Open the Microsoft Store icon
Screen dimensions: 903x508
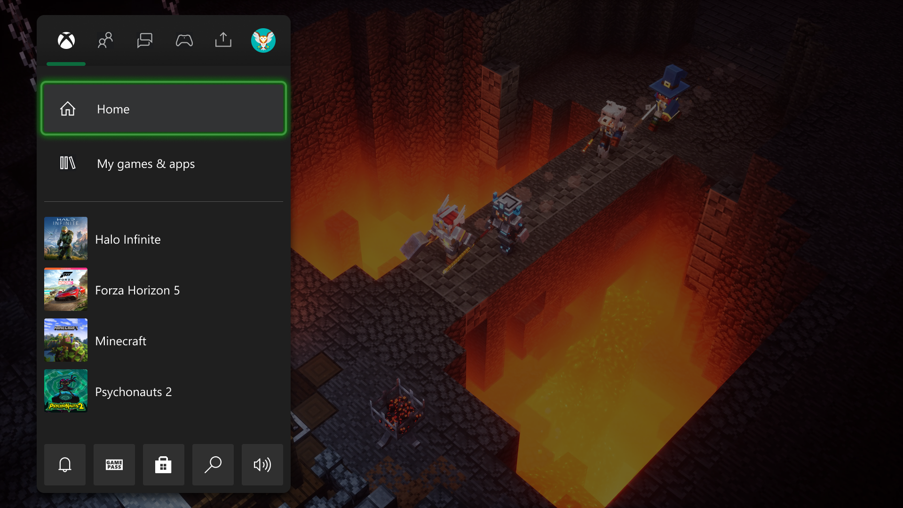tap(164, 464)
